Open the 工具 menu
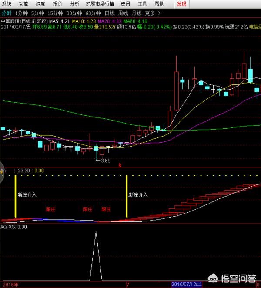The image size is (261, 288). [142, 4]
